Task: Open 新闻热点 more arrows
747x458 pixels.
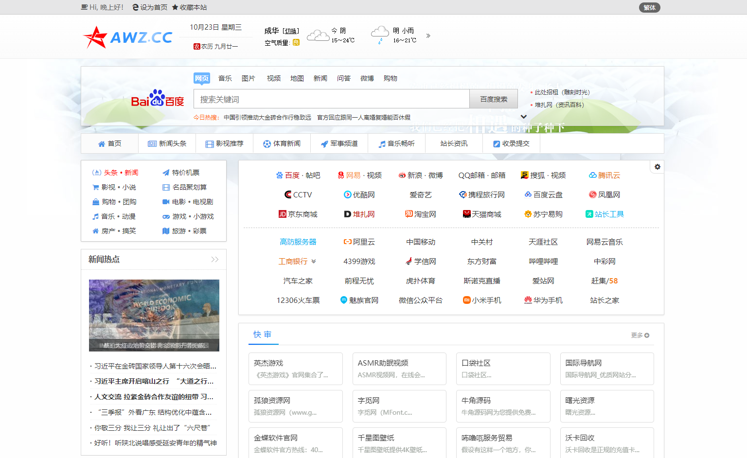Action: point(215,260)
